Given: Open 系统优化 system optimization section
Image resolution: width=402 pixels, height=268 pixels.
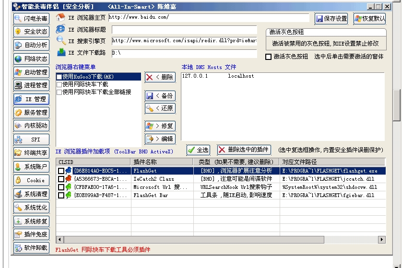Looking at the screenshot, I should (31, 207).
